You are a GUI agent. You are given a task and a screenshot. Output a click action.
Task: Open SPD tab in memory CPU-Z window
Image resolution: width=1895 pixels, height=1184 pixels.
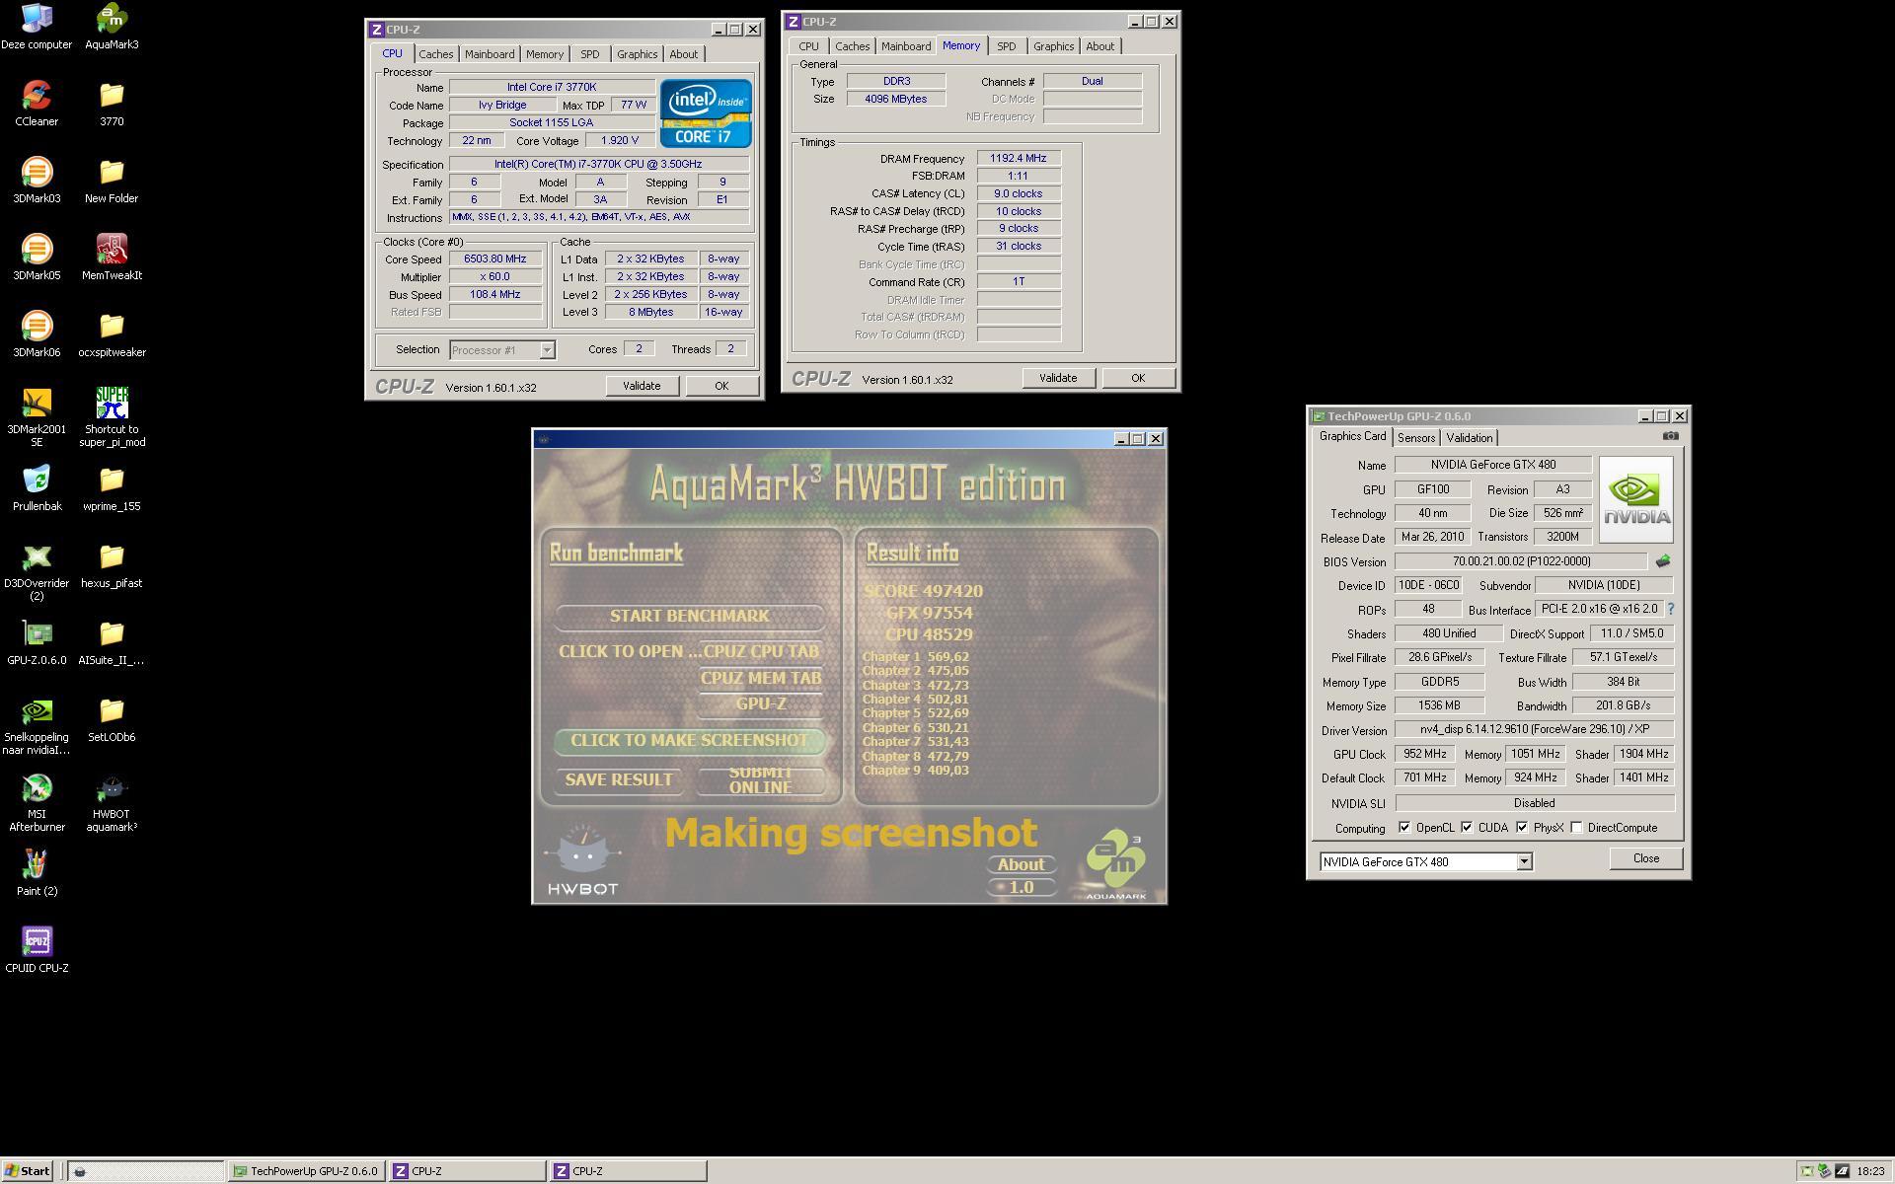1006,46
